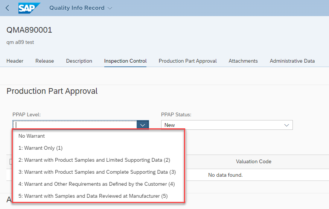Image resolution: width=329 pixels, height=209 pixels.
Task: Select level 3: Complete Supporting Data option
Action: [98, 172]
